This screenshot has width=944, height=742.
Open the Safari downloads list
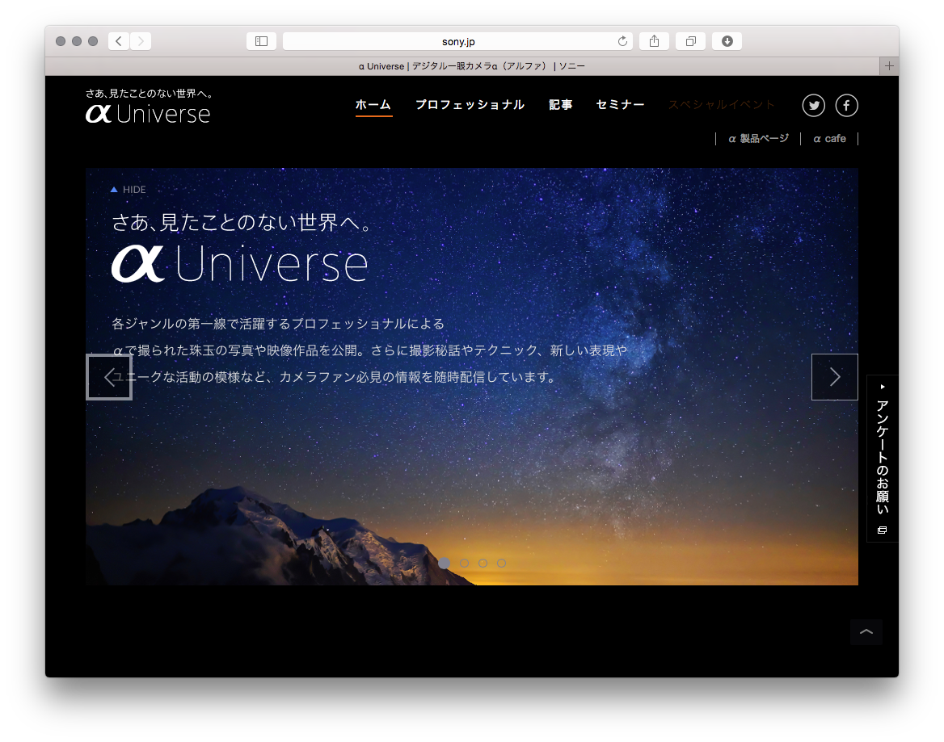pos(727,41)
